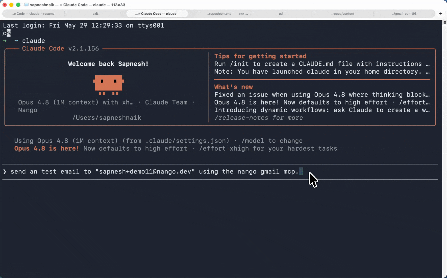Click the window title 'sapneshnaik — Claude Code — claude — 113×33'
This screenshot has height=278, width=447.
[78, 5]
